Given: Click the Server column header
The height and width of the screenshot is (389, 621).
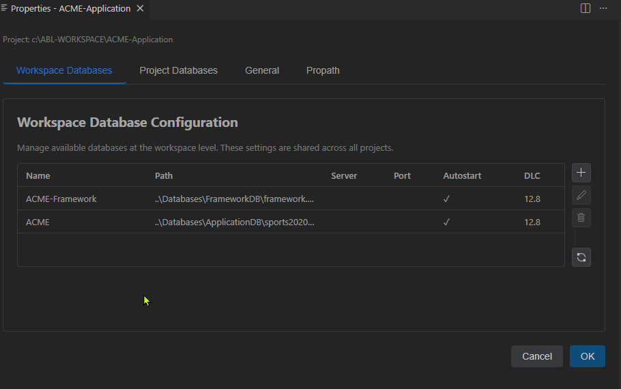Looking at the screenshot, I should (344, 176).
